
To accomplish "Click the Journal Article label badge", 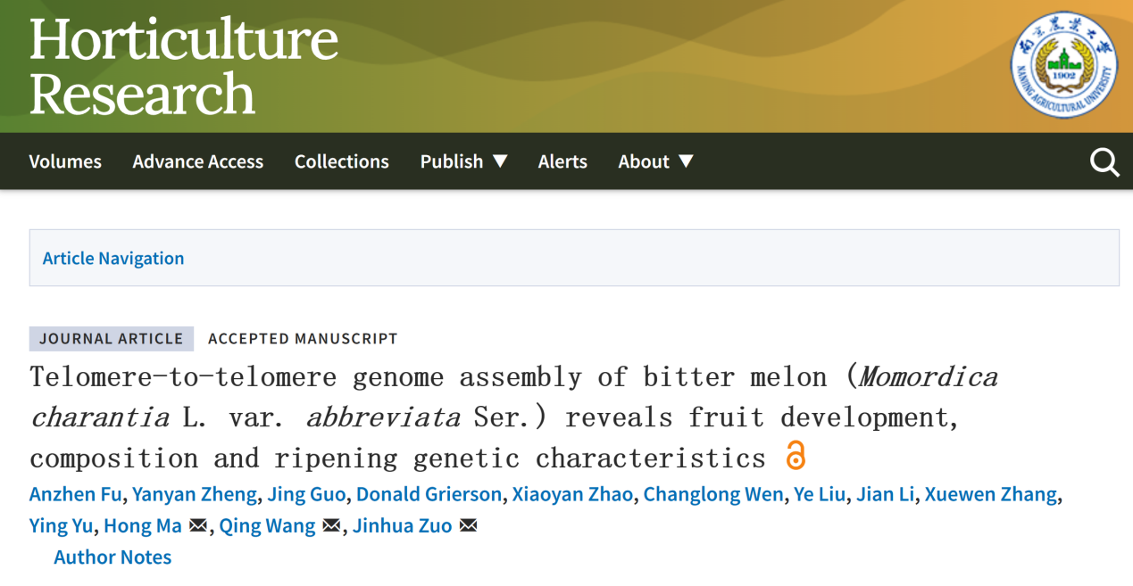I will (x=111, y=339).
